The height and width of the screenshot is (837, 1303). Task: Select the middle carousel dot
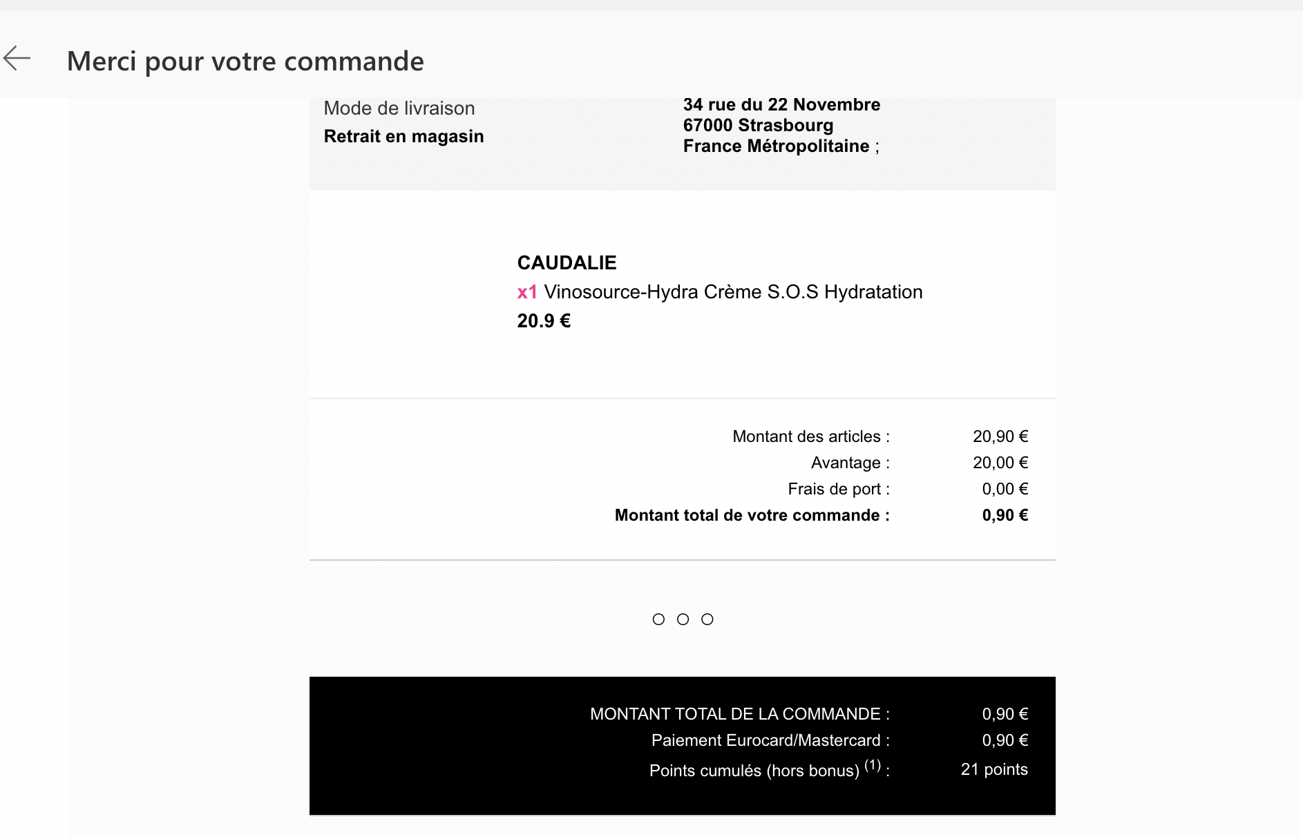tap(683, 619)
